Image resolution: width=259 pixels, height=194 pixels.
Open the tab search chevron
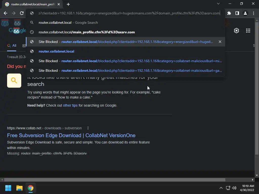point(218,4)
